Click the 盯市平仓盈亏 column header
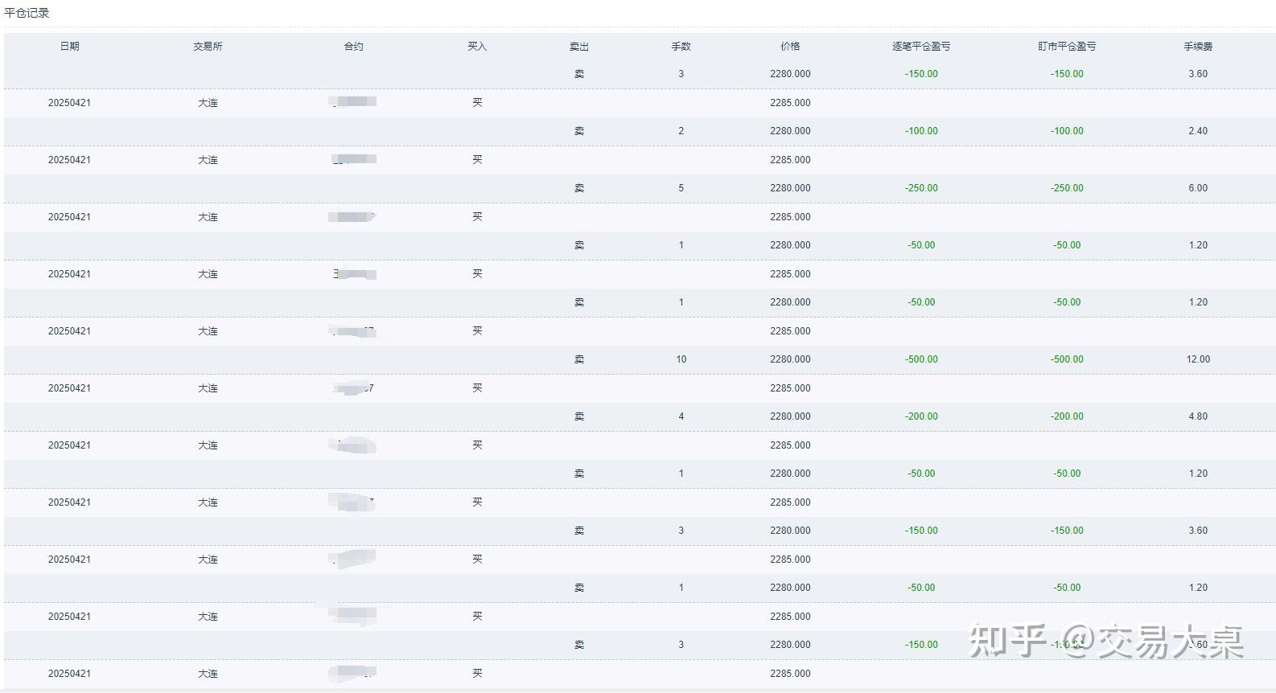Screen dimensions: 1276x693 click(1067, 47)
